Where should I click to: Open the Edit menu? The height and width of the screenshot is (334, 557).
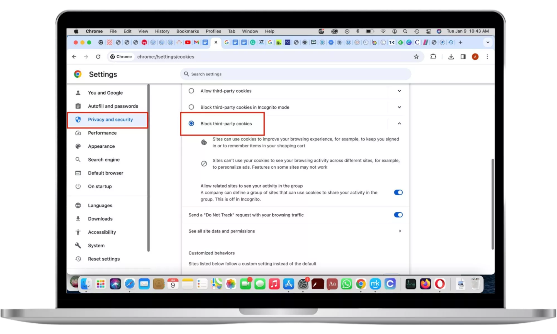tap(127, 31)
